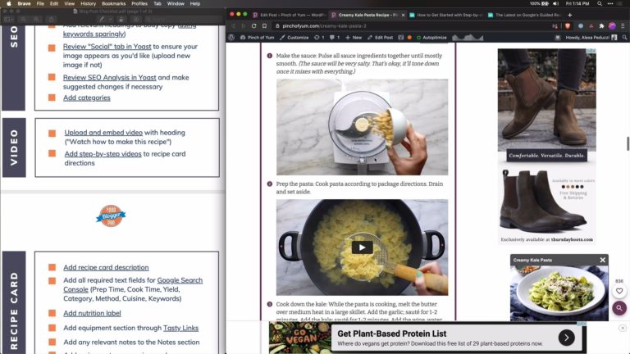Open the Brave Shields lion icon
This screenshot has height=354, width=630.
tap(568, 25)
